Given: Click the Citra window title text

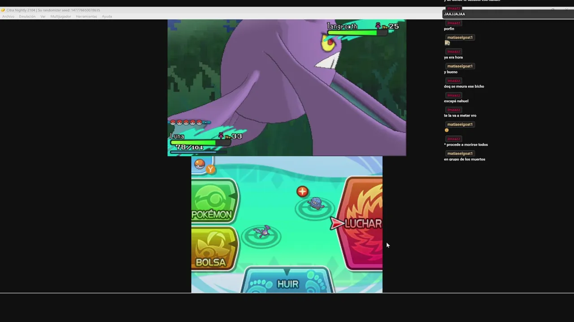Looking at the screenshot, I should tap(53, 10).
